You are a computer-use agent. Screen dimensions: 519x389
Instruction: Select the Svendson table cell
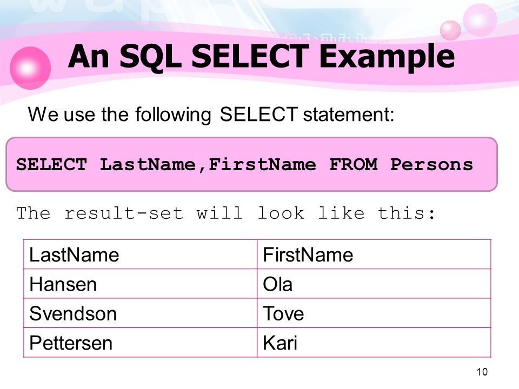coord(141,313)
